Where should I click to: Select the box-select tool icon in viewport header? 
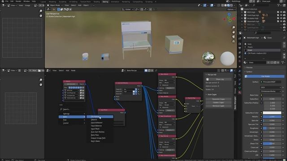coord(59,9)
